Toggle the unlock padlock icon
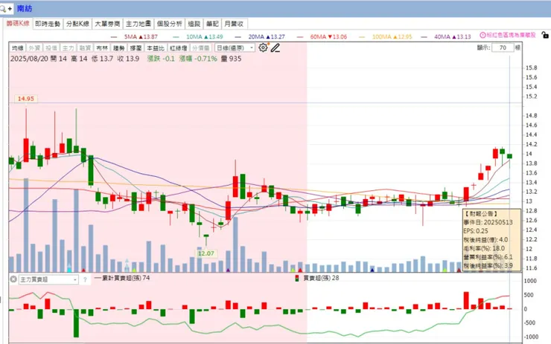 tap(545, 35)
